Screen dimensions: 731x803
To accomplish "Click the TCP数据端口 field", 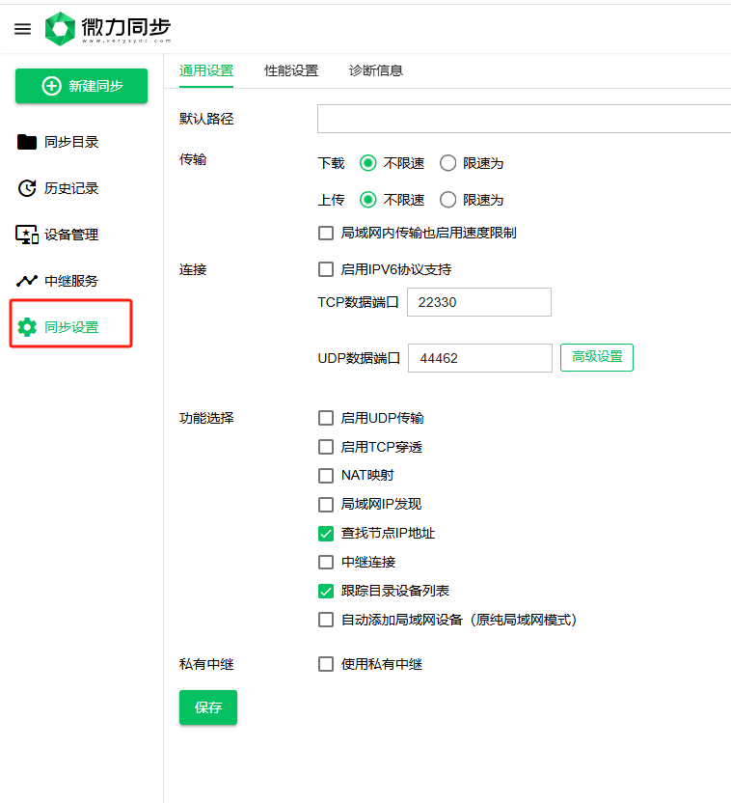I will [478, 302].
